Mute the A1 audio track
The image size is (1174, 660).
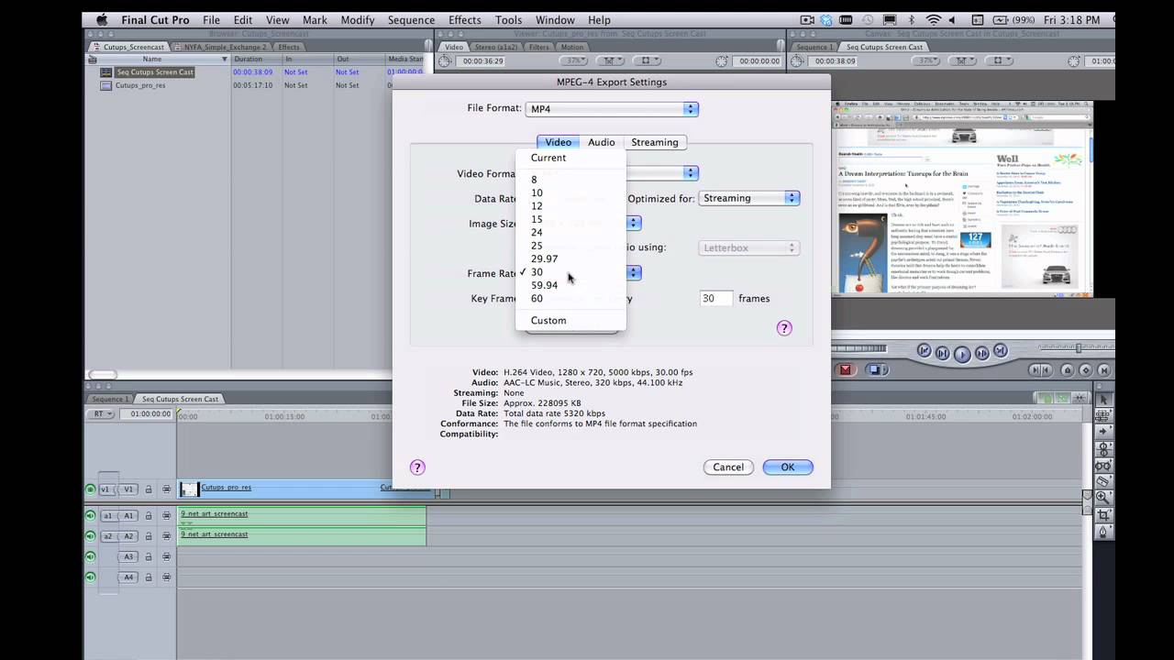(x=90, y=515)
